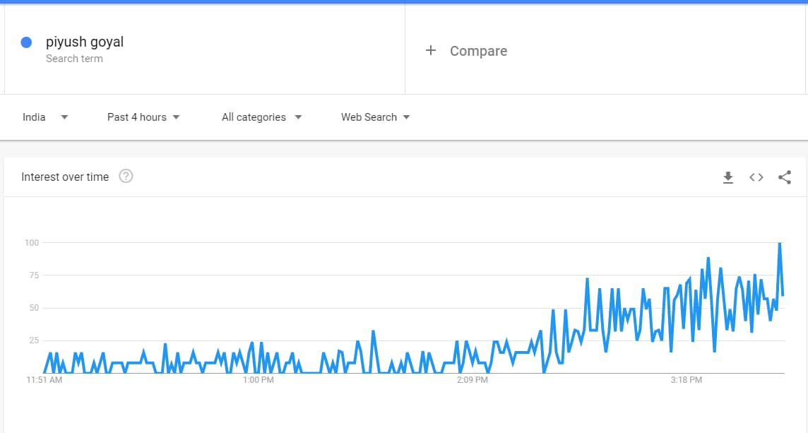Screen dimensions: 808x433
Task: Open the Past 4 hours time range dropdown
Action: pyautogui.click(x=143, y=117)
